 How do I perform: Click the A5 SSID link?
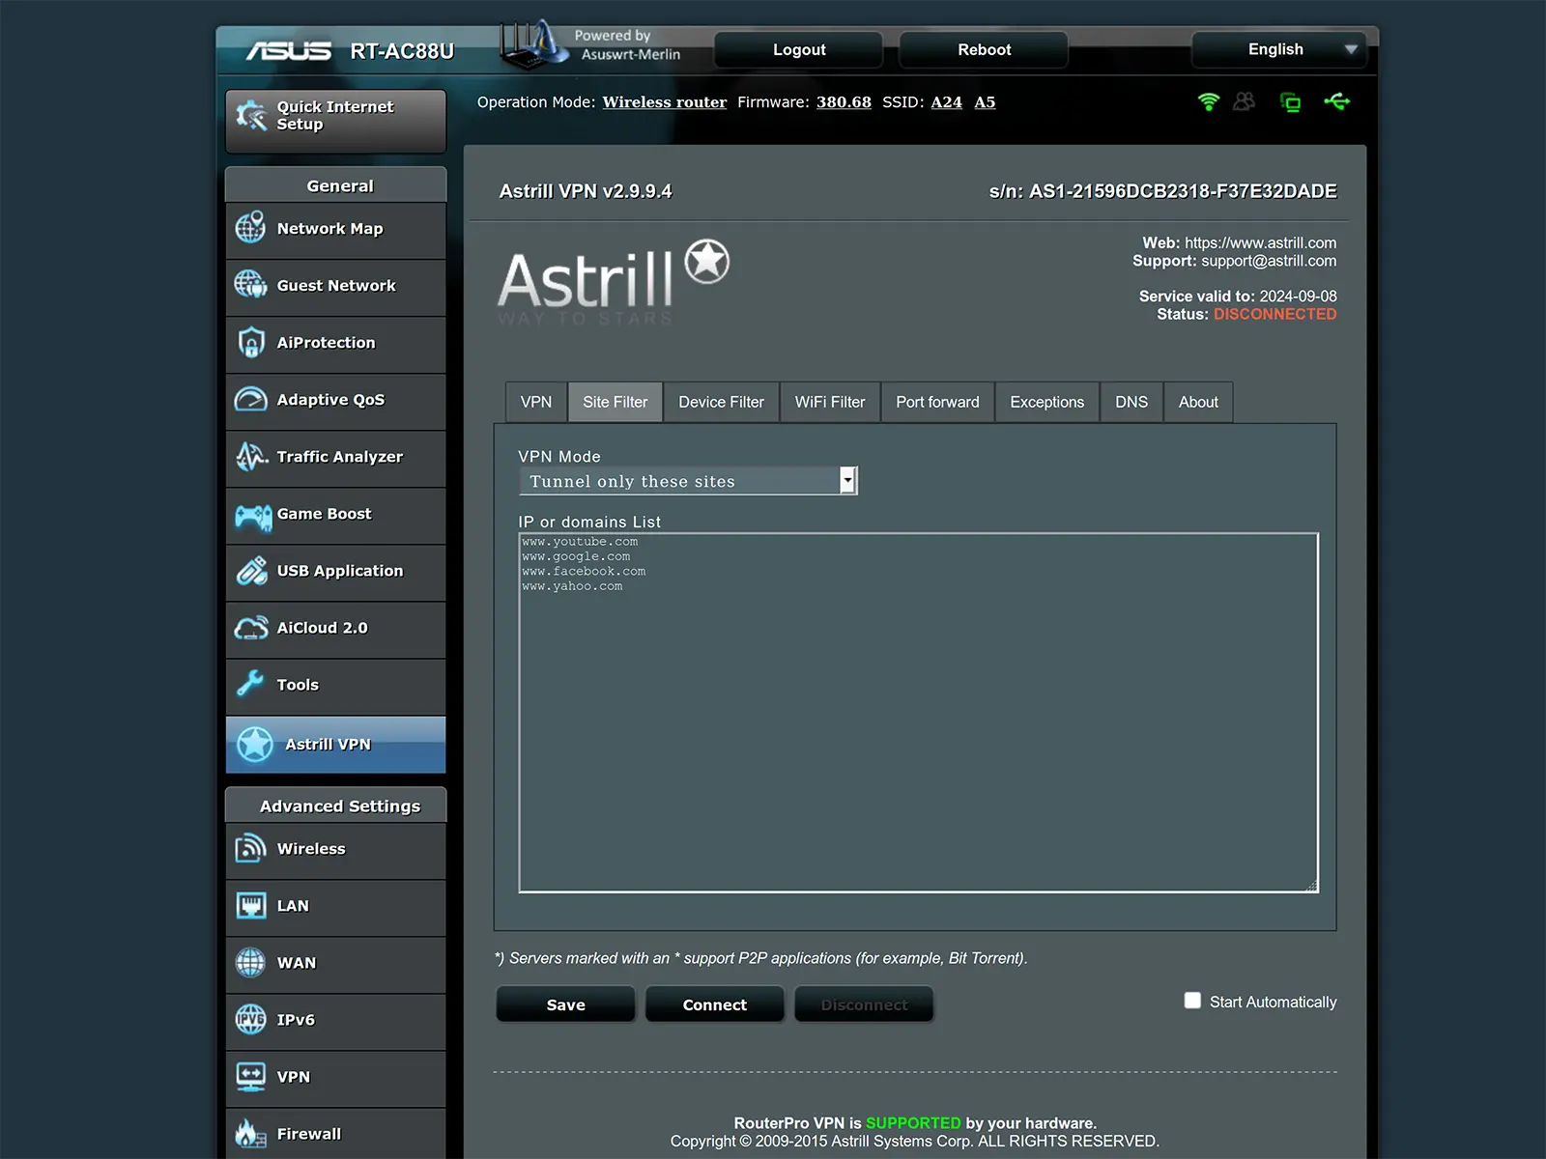pos(985,102)
